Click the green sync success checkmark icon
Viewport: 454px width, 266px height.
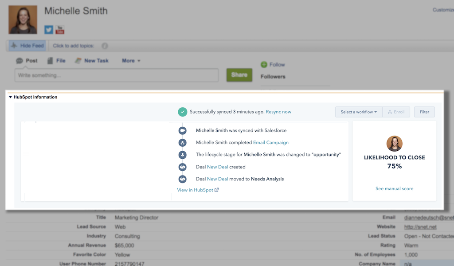183,112
